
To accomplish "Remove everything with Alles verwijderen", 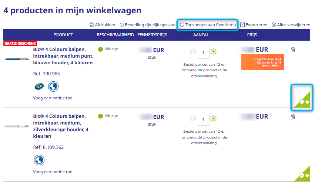I will (291, 25).
